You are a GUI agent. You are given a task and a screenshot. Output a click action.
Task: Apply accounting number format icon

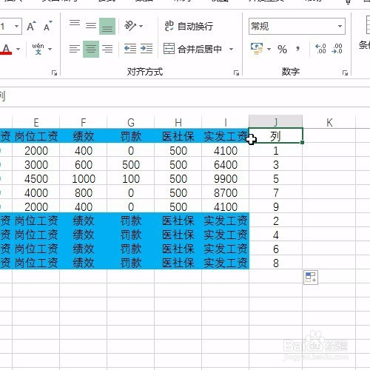(257, 49)
